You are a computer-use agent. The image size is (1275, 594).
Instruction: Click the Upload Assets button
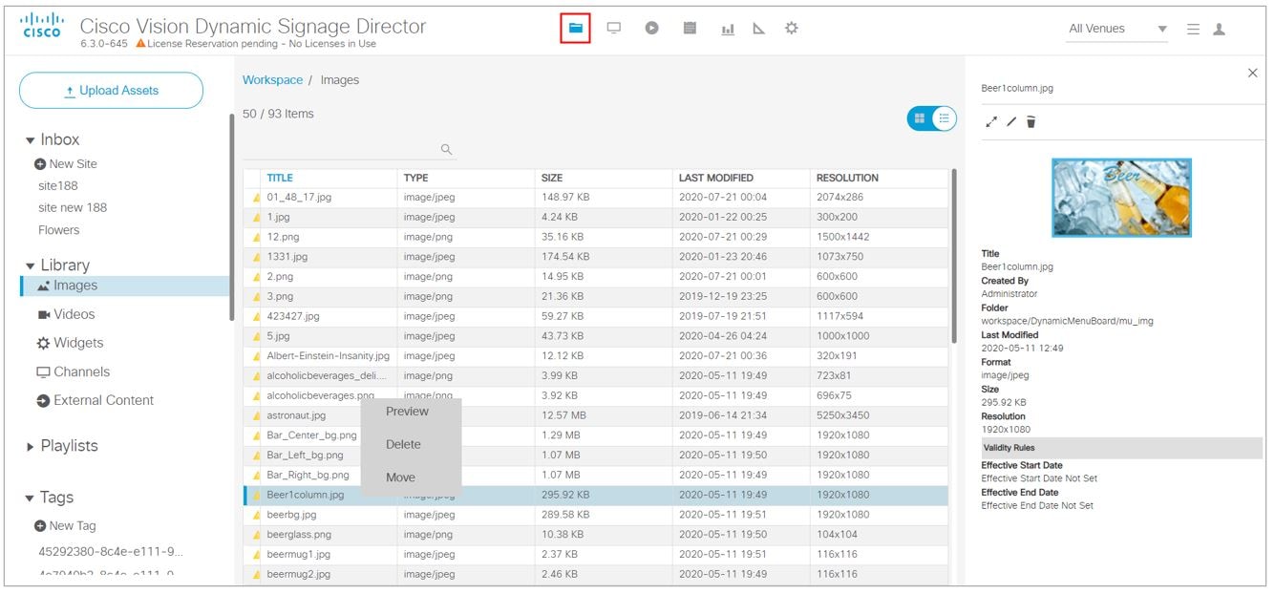pyautogui.click(x=111, y=91)
